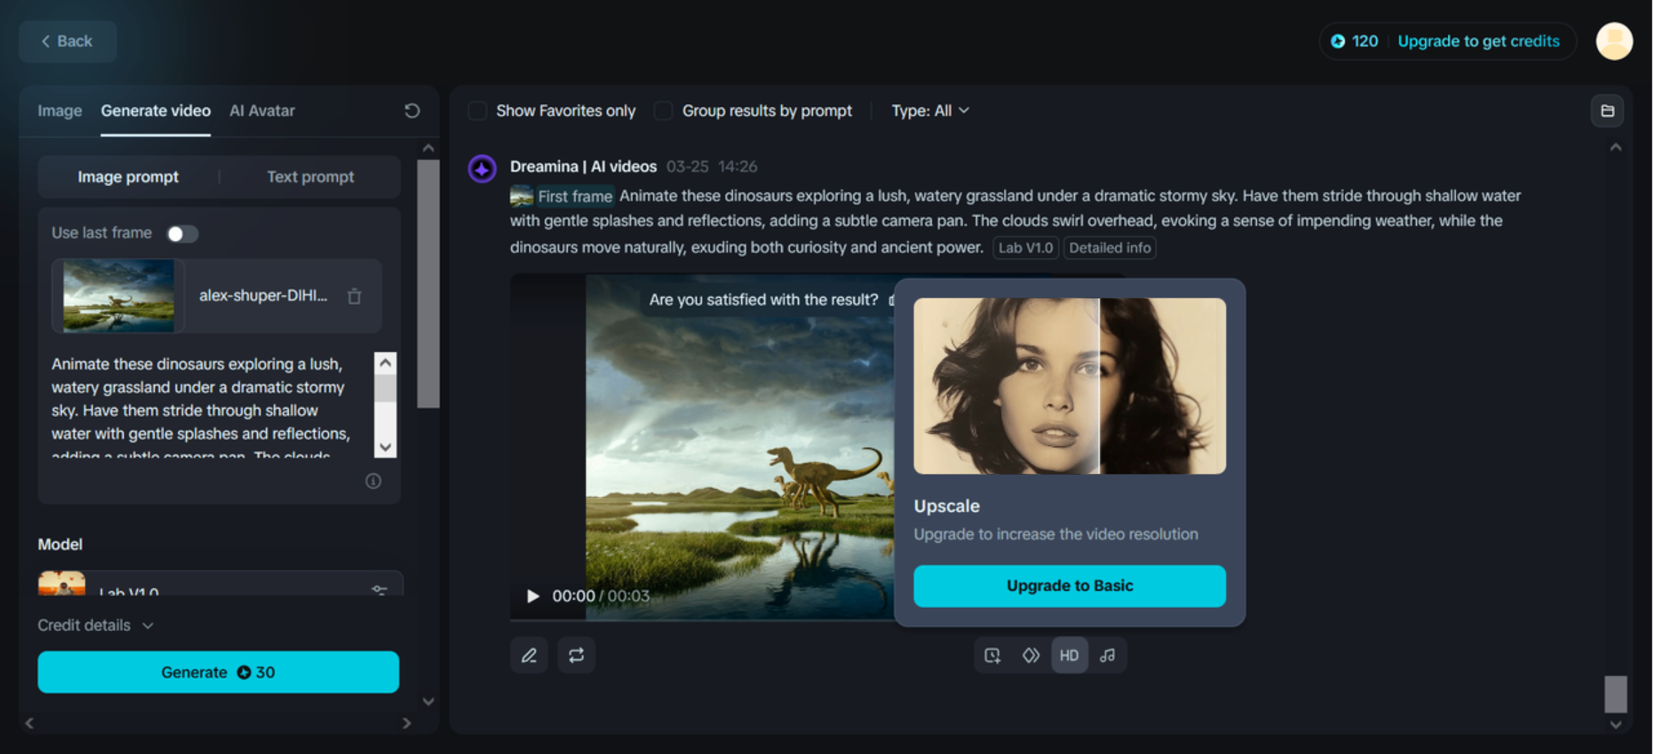Image resolution: width=1653 pixels, height=754 pixels.
Task: Click the Upgrade to Basic button
Action: pyautogui.click(x=1069, y=586)
